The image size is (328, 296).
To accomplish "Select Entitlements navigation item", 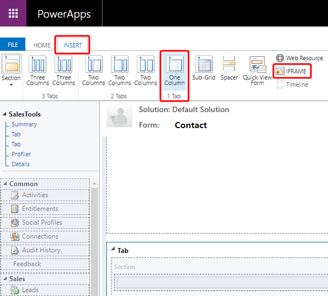I will [45, 209].
